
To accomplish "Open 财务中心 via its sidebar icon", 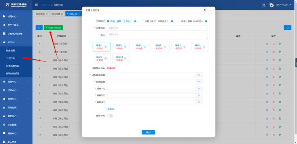I will pos(4,116).
